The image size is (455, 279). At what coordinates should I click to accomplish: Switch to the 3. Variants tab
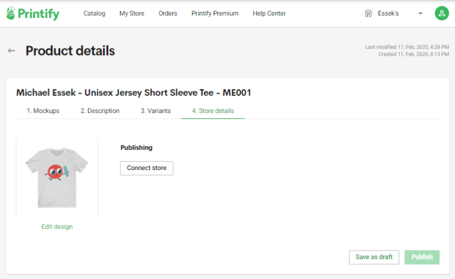156,111
